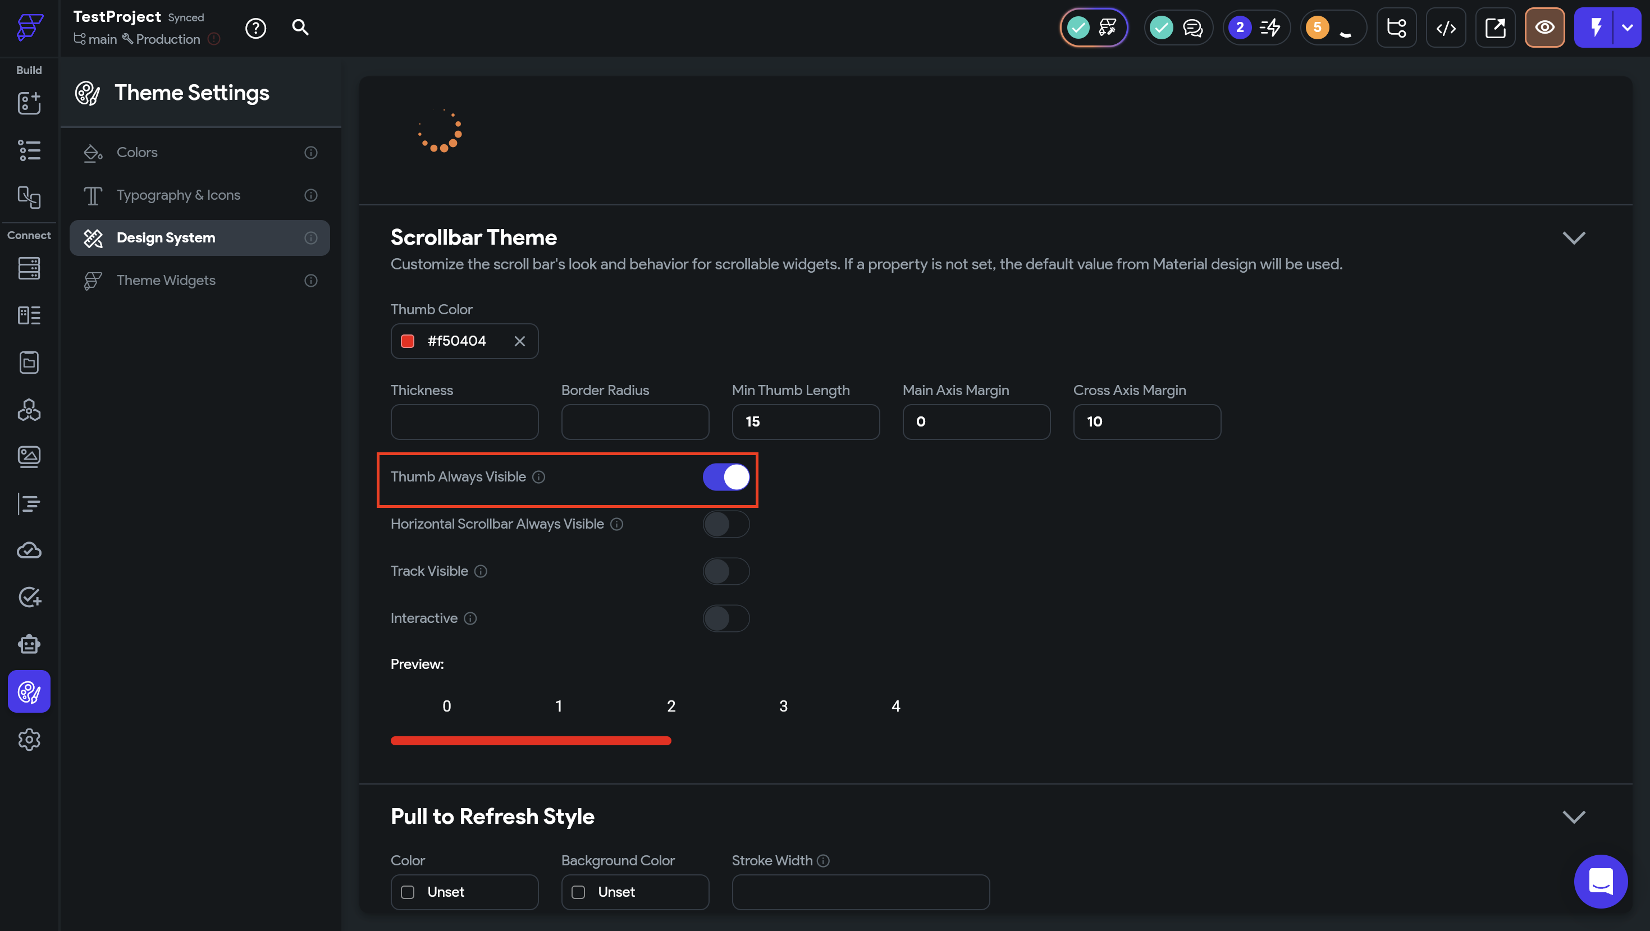This screenshot has width=1650, height=931.
Task: Open the help question mark icon
Action: 255,28
